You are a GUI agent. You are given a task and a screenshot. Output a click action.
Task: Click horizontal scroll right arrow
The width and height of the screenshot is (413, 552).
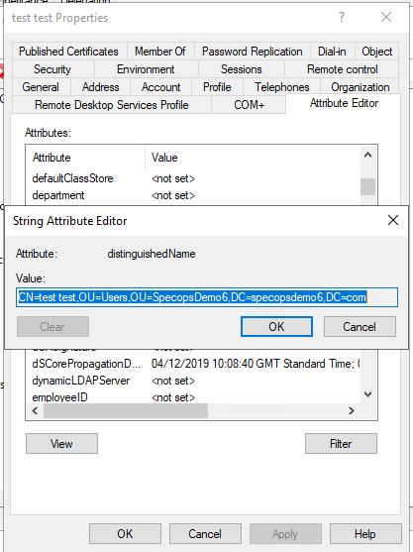[x=351, y=410]
